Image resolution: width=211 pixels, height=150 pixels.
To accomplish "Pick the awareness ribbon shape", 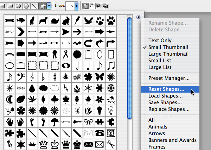I will 66,54.
